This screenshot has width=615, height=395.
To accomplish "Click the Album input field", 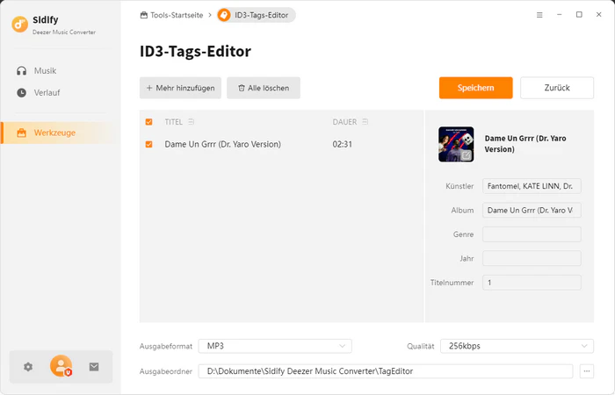I will point(532,211).
